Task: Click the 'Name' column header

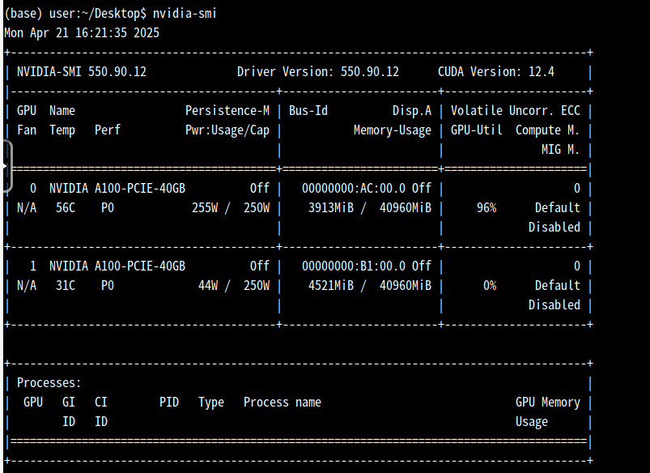Action: pyautogui.click(x=62, y=111)
